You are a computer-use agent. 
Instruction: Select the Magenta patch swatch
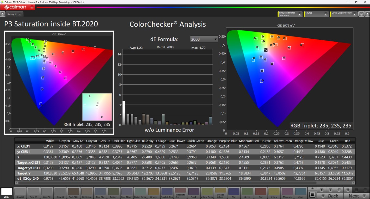tap(287, 193)
